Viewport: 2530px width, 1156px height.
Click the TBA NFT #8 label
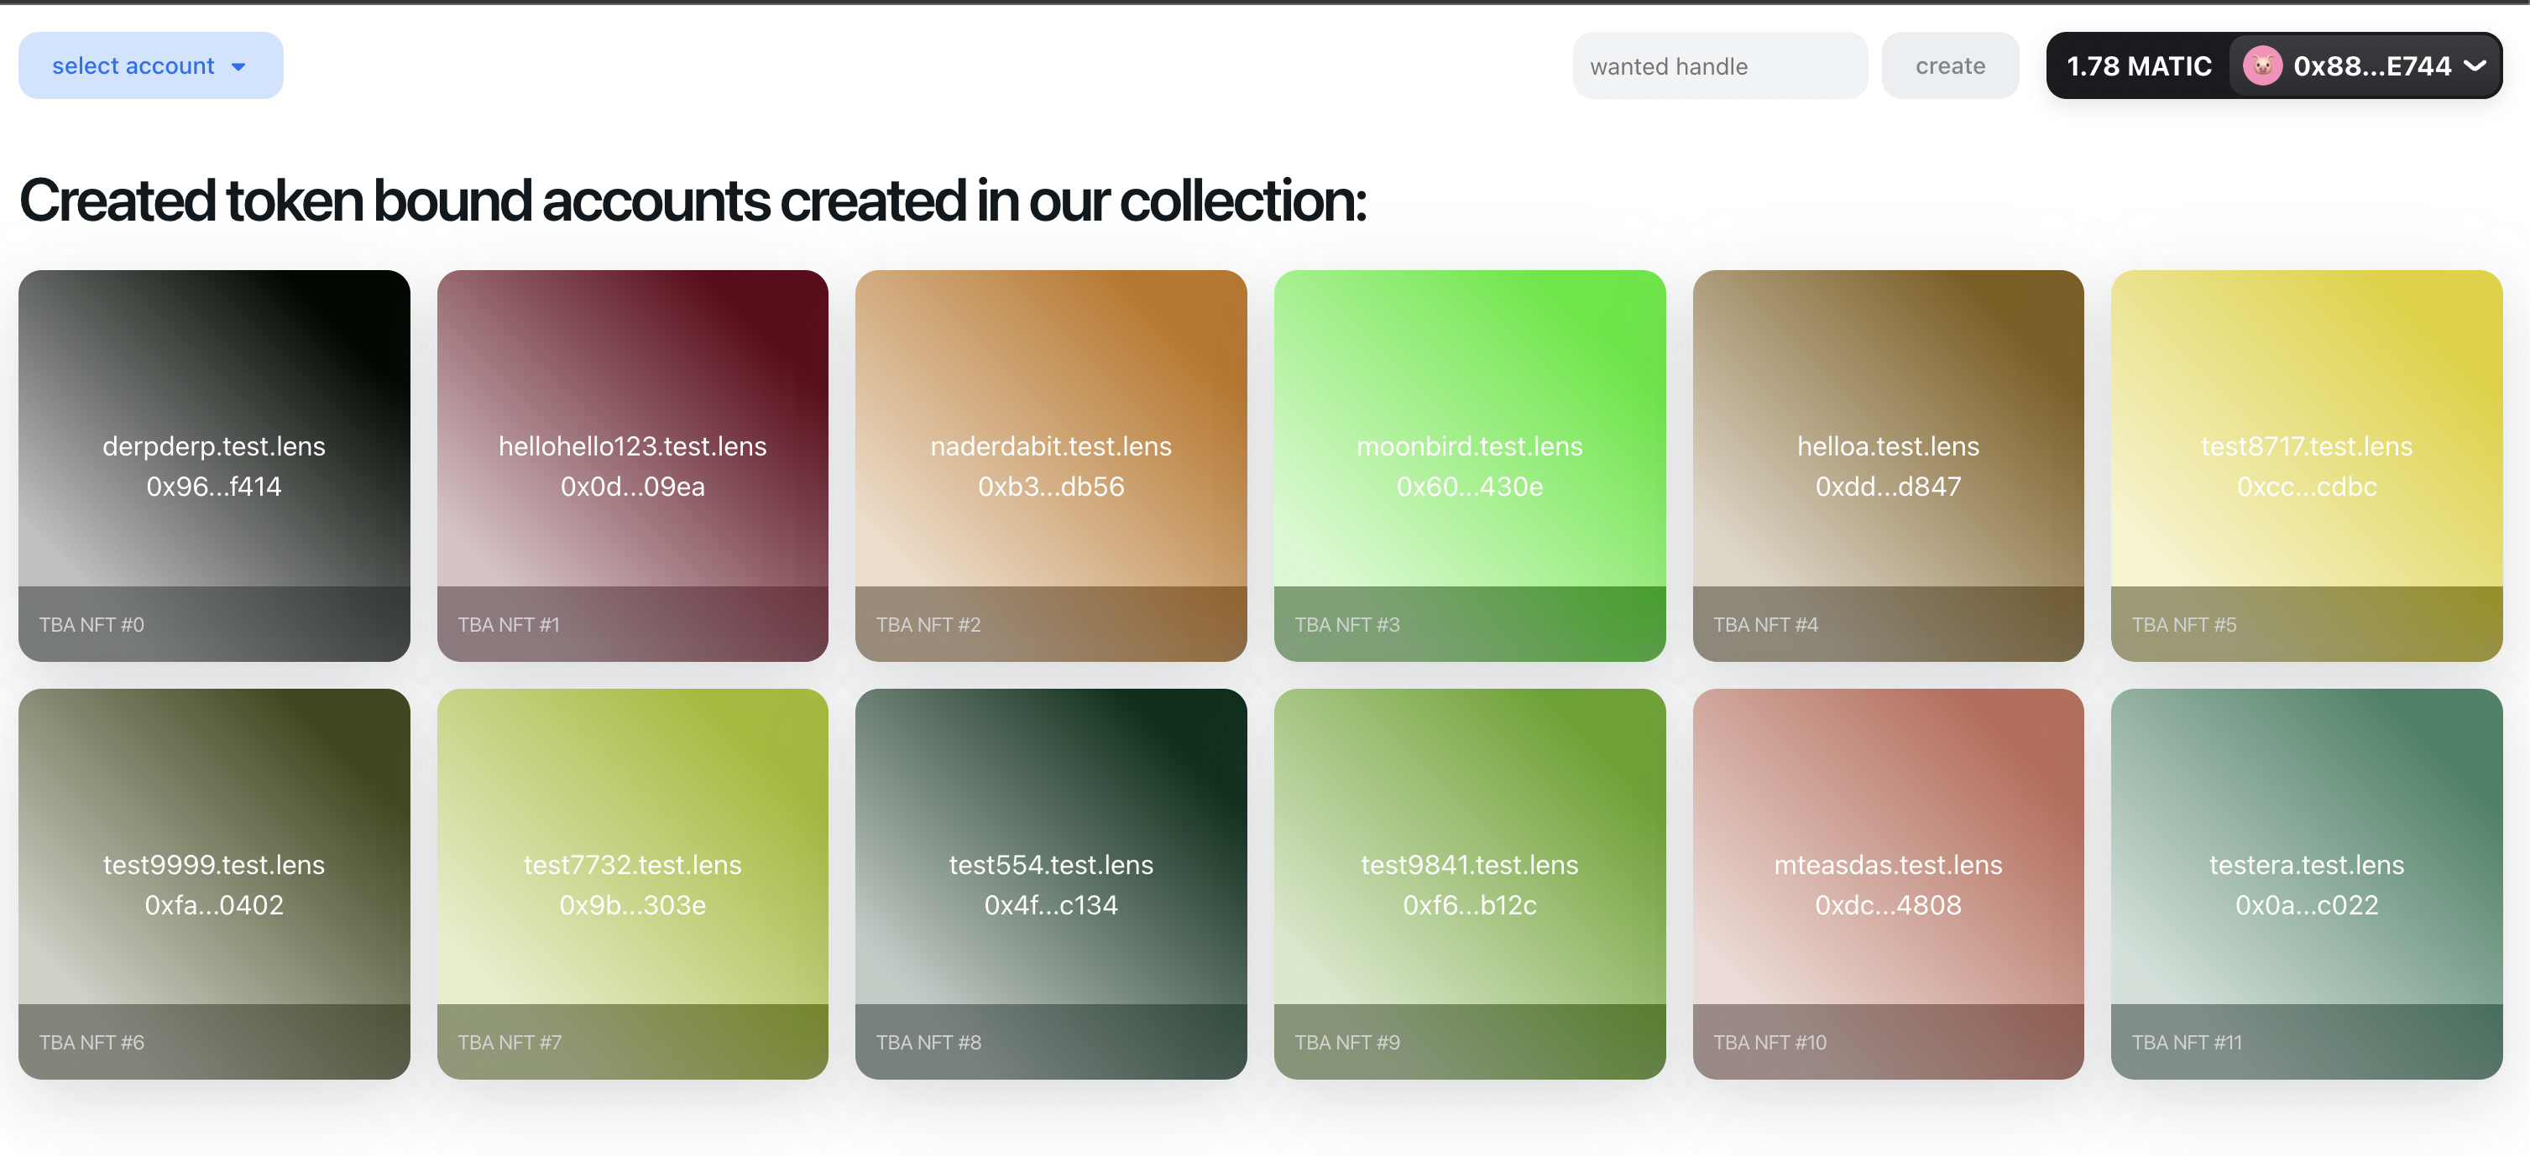pos(928,1042)
